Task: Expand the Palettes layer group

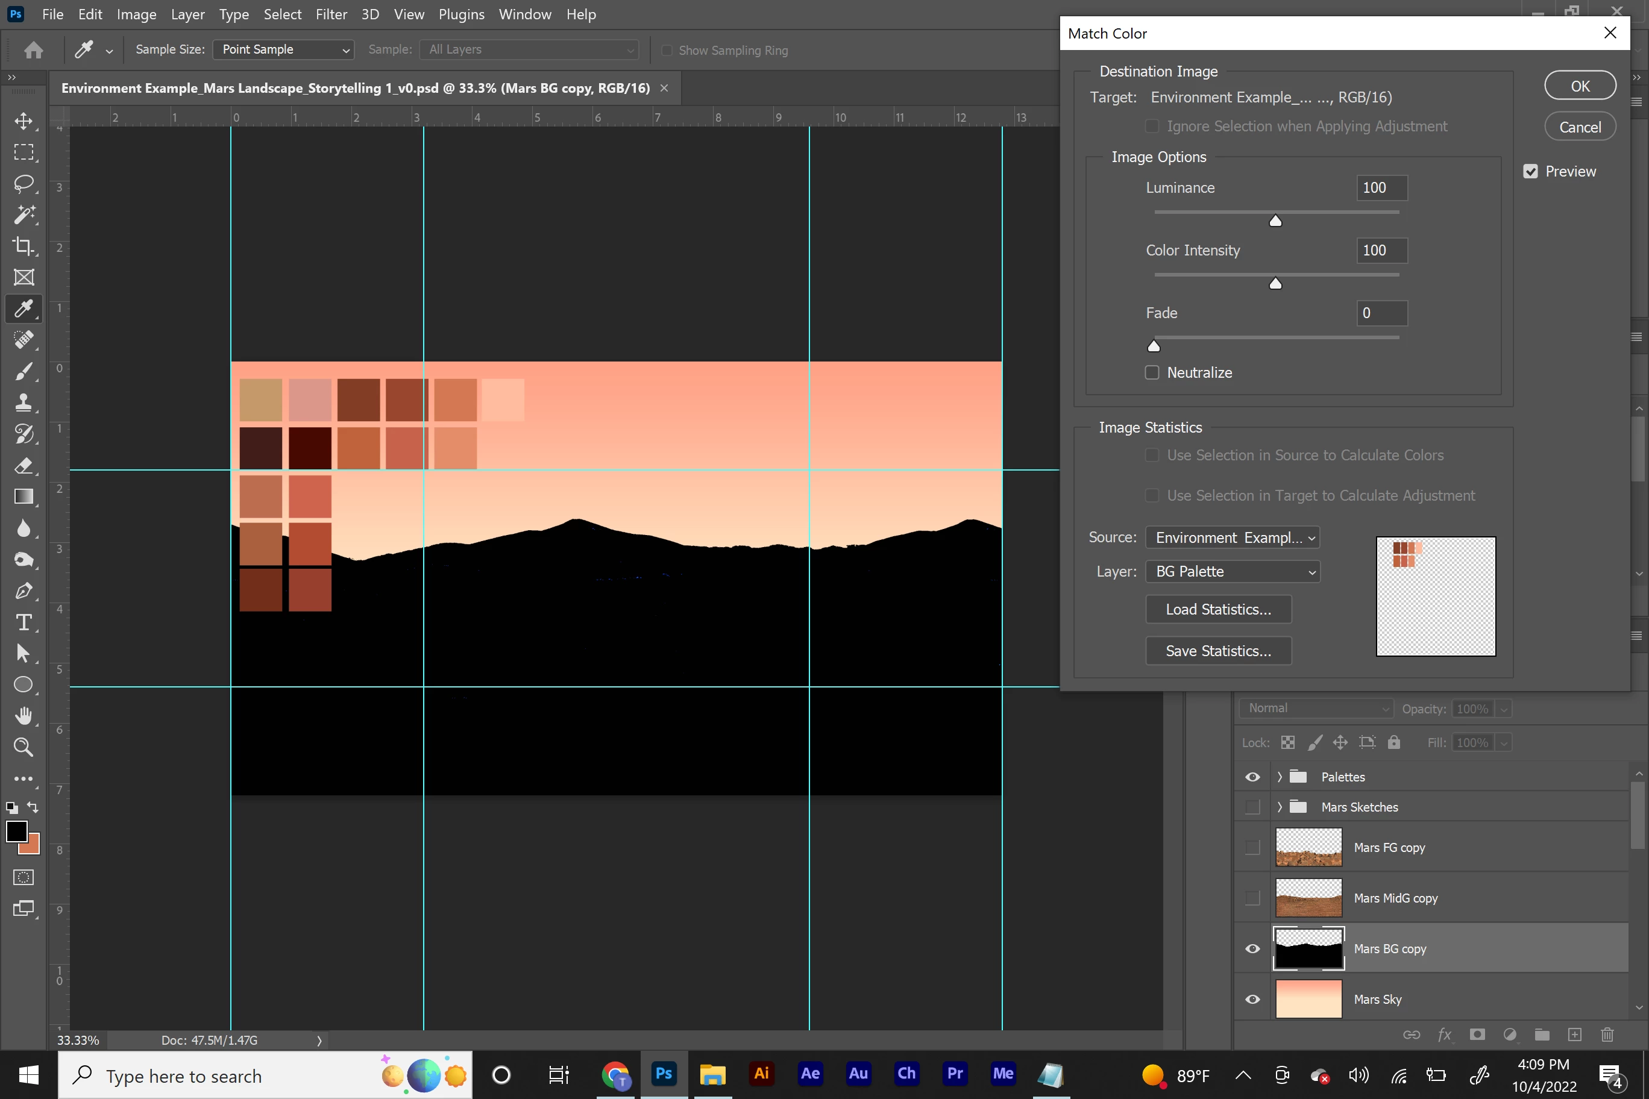Action: (x=1280, y=777)
